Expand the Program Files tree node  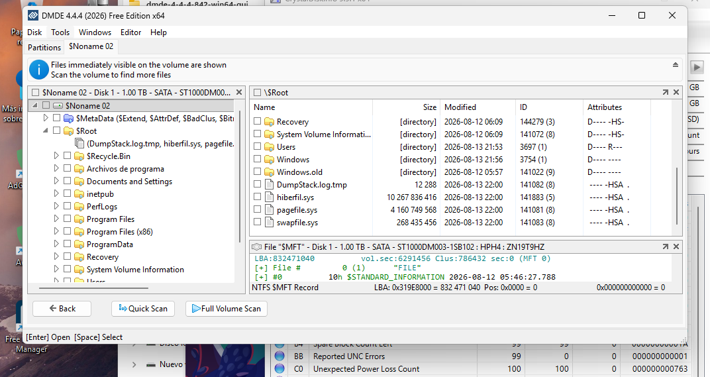[x=56, y=219]
